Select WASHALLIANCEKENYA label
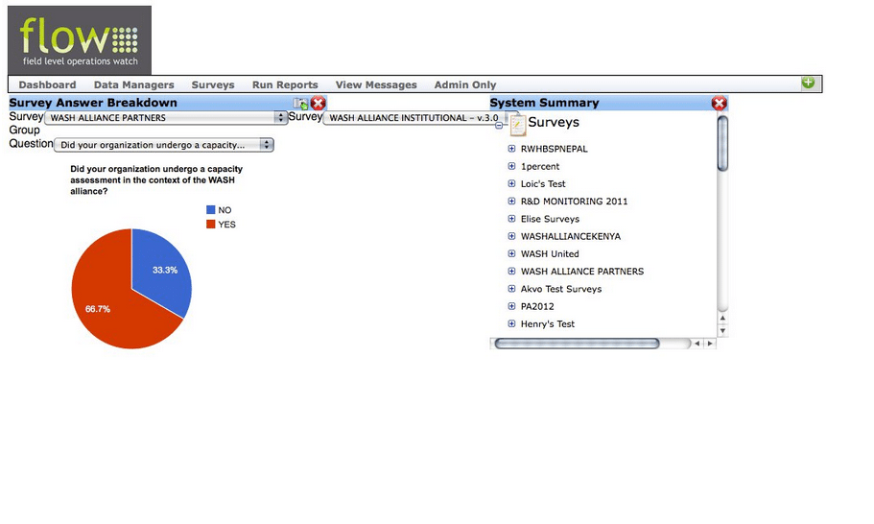The width and height of the screenshot is (874, 524). pyautogui.click(x=571, y=236)
